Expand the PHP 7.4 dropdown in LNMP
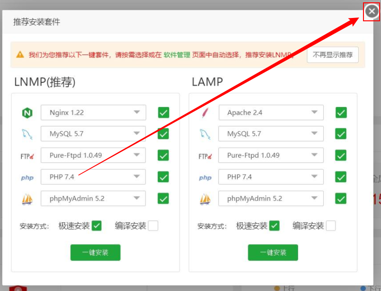The height and width of the screenshot is (291, 381). (93, 177)
